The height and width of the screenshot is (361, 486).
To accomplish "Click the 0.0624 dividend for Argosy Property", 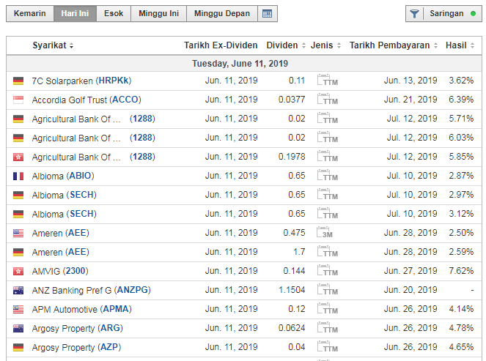I will 292,328.
